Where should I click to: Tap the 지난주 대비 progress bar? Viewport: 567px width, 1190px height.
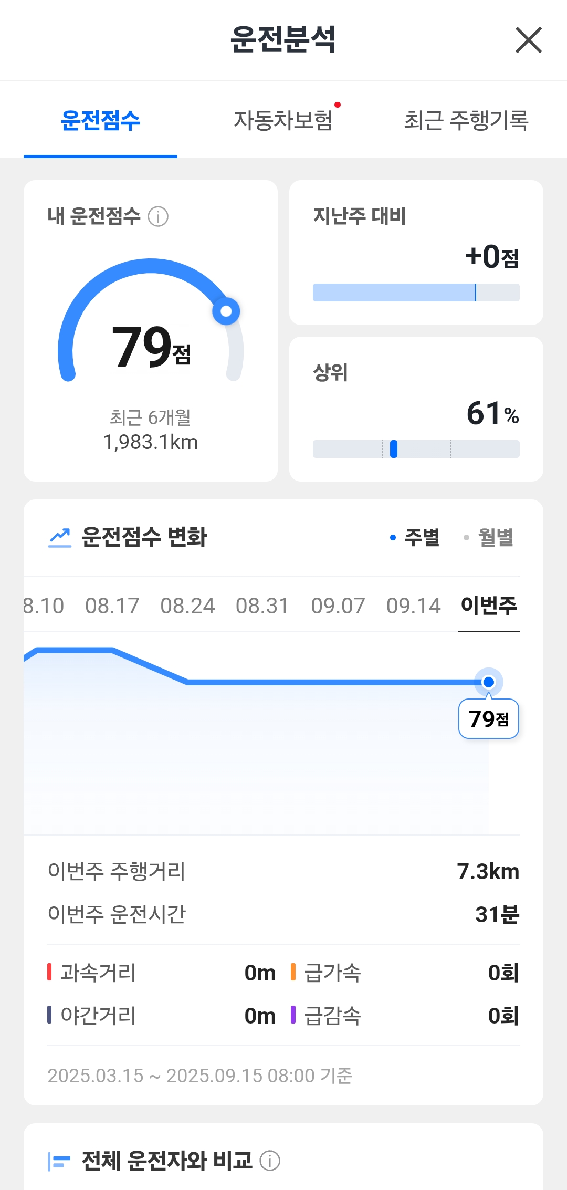click(416, 293)
